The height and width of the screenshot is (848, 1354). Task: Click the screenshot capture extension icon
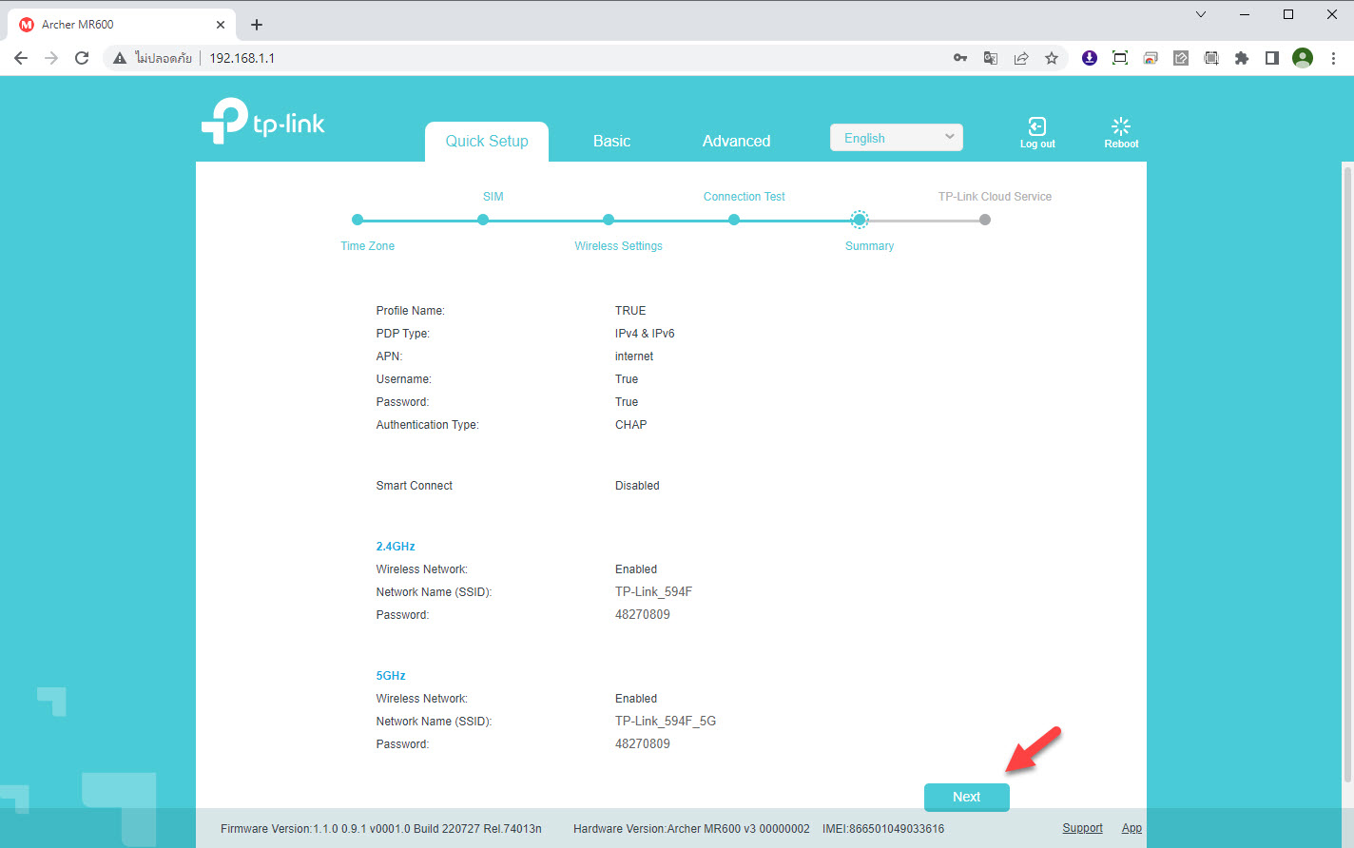pos(1120,58)
